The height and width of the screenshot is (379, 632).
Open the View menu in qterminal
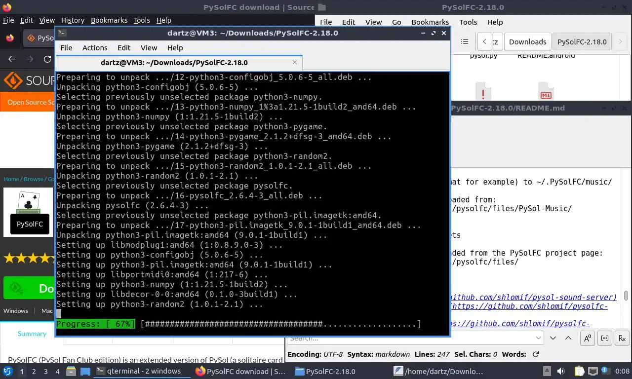pyautogui.click(x=149, y=48)
